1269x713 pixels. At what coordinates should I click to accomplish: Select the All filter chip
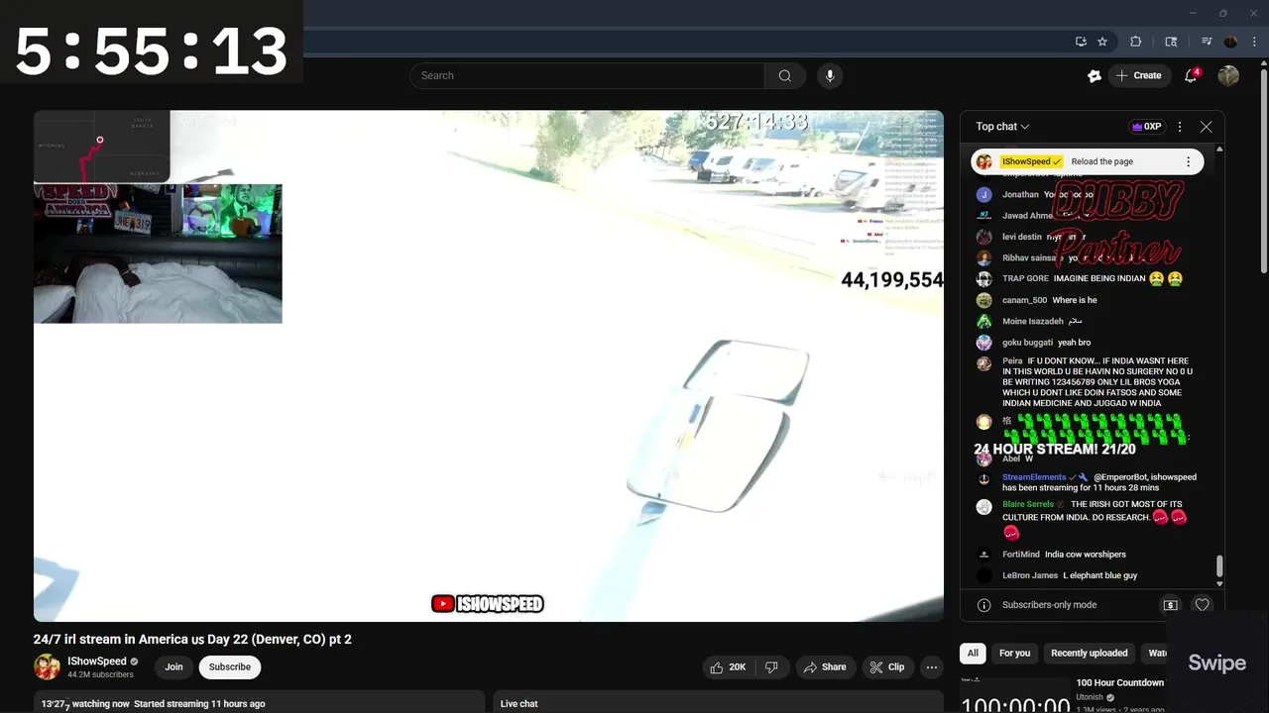pyautogui.click(x=973, y=654)
